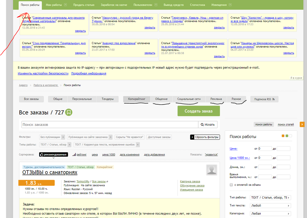
Task: Open the Поиск работы top tab
Action: (30, 5)
